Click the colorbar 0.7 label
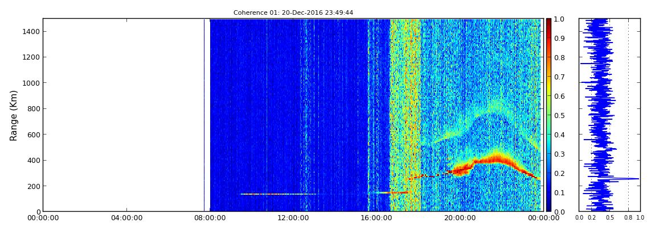This screenshot has width=655, height=231. pos(559,77)
